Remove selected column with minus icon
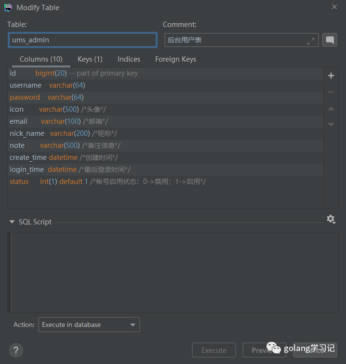 (x=331, y=92)
